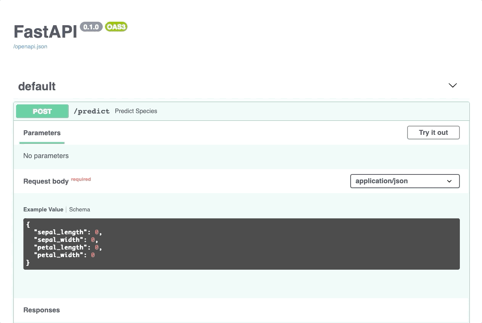Switch to the Parameters tab
This screenshot has width=482, height=323.
42,133
